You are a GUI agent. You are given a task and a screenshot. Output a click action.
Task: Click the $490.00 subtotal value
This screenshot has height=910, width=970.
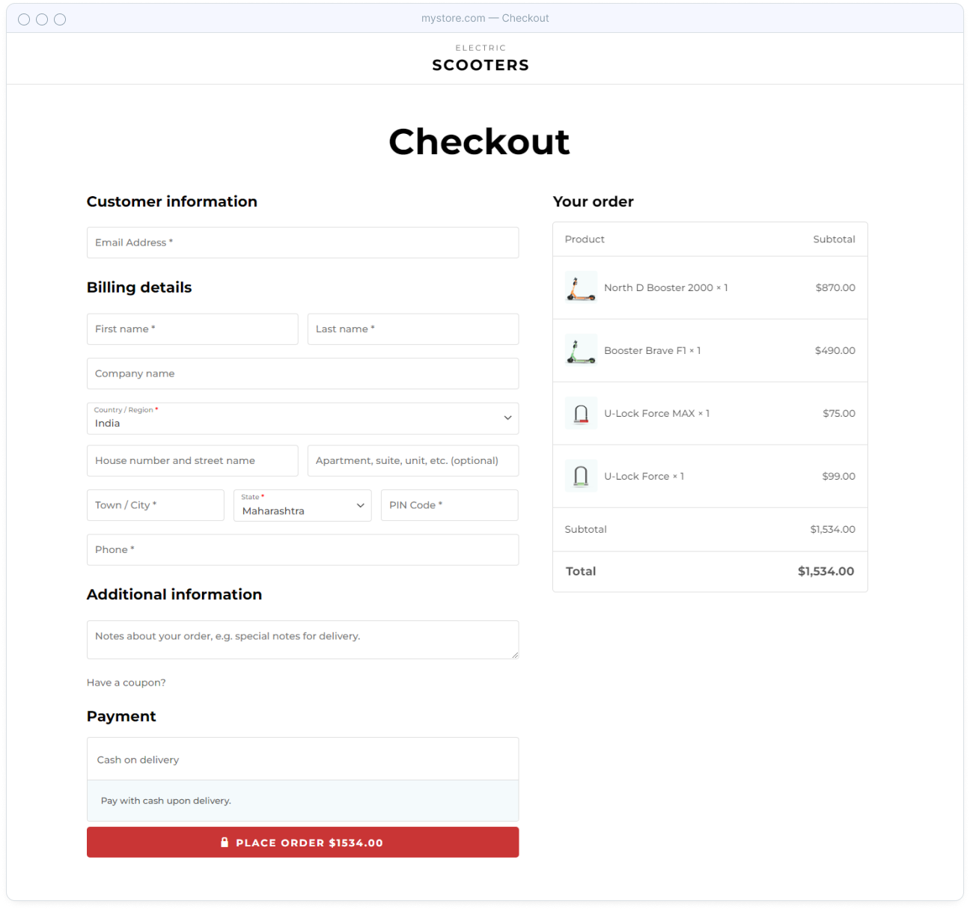point(835,350)
